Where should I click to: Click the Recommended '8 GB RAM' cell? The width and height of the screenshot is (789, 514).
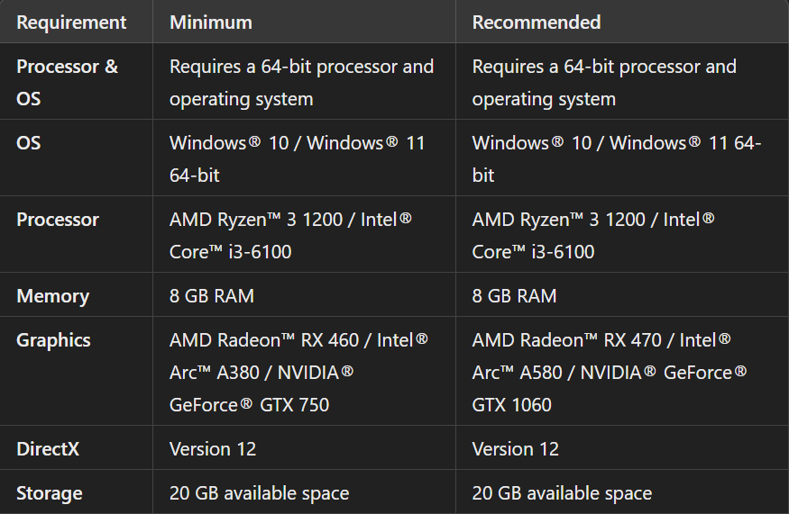(515, 296)
